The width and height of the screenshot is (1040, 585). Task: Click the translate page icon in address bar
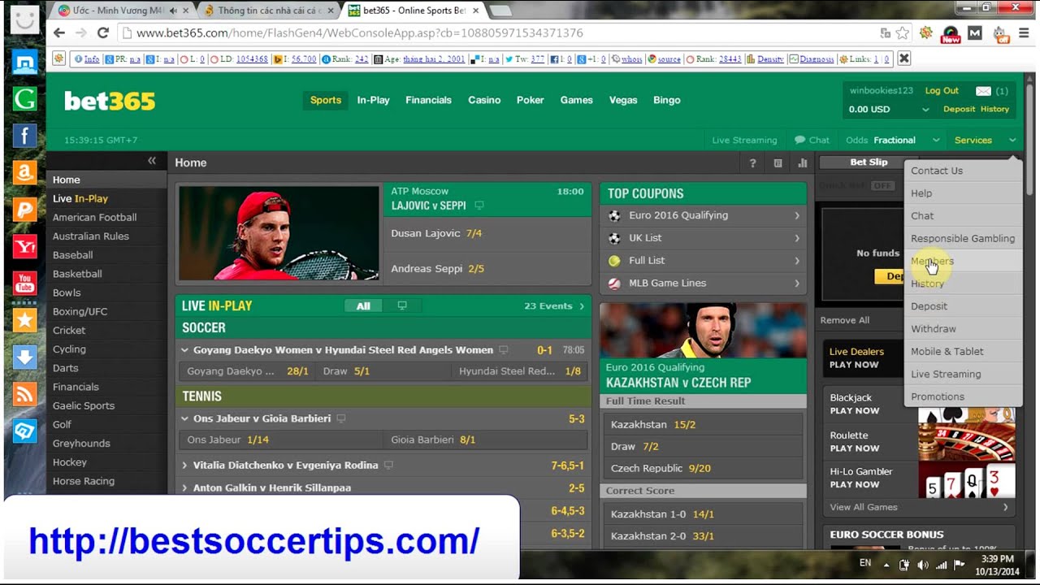(x=886, y=33)
